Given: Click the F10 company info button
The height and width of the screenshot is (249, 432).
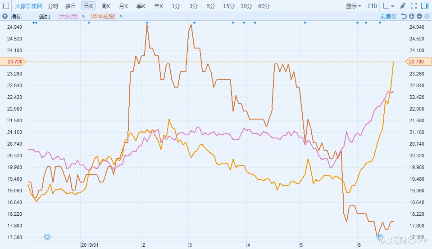Looking at the screenshot, I should pos(373,6).
